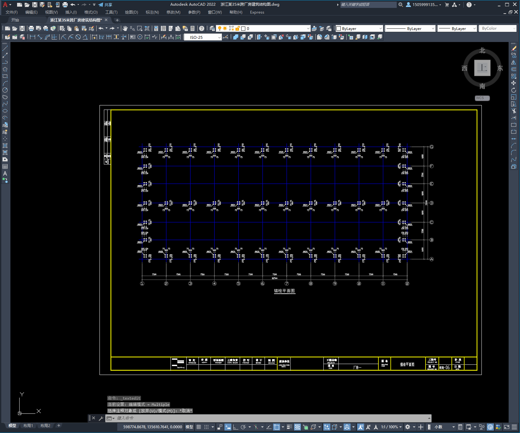Expand the command line history arrow

coord(429,418)
